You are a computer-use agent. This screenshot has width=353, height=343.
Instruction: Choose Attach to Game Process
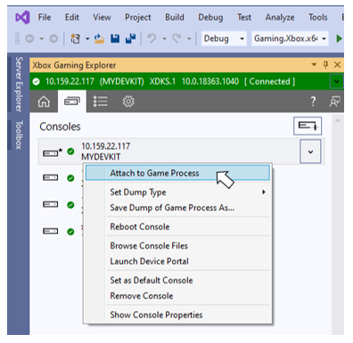(177, 173)
